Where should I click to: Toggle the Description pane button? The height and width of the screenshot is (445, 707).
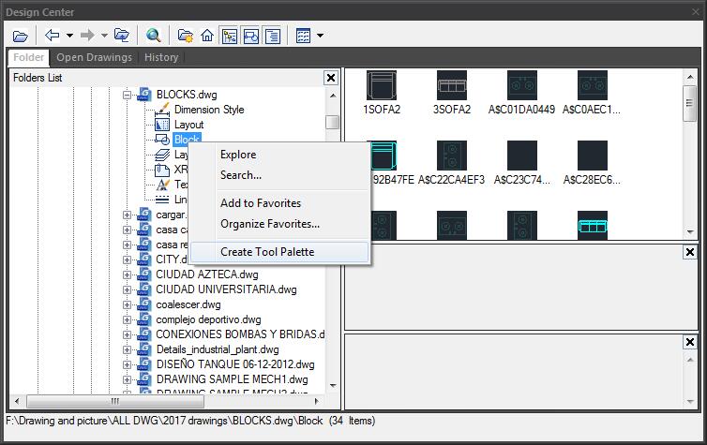point(272,36)
